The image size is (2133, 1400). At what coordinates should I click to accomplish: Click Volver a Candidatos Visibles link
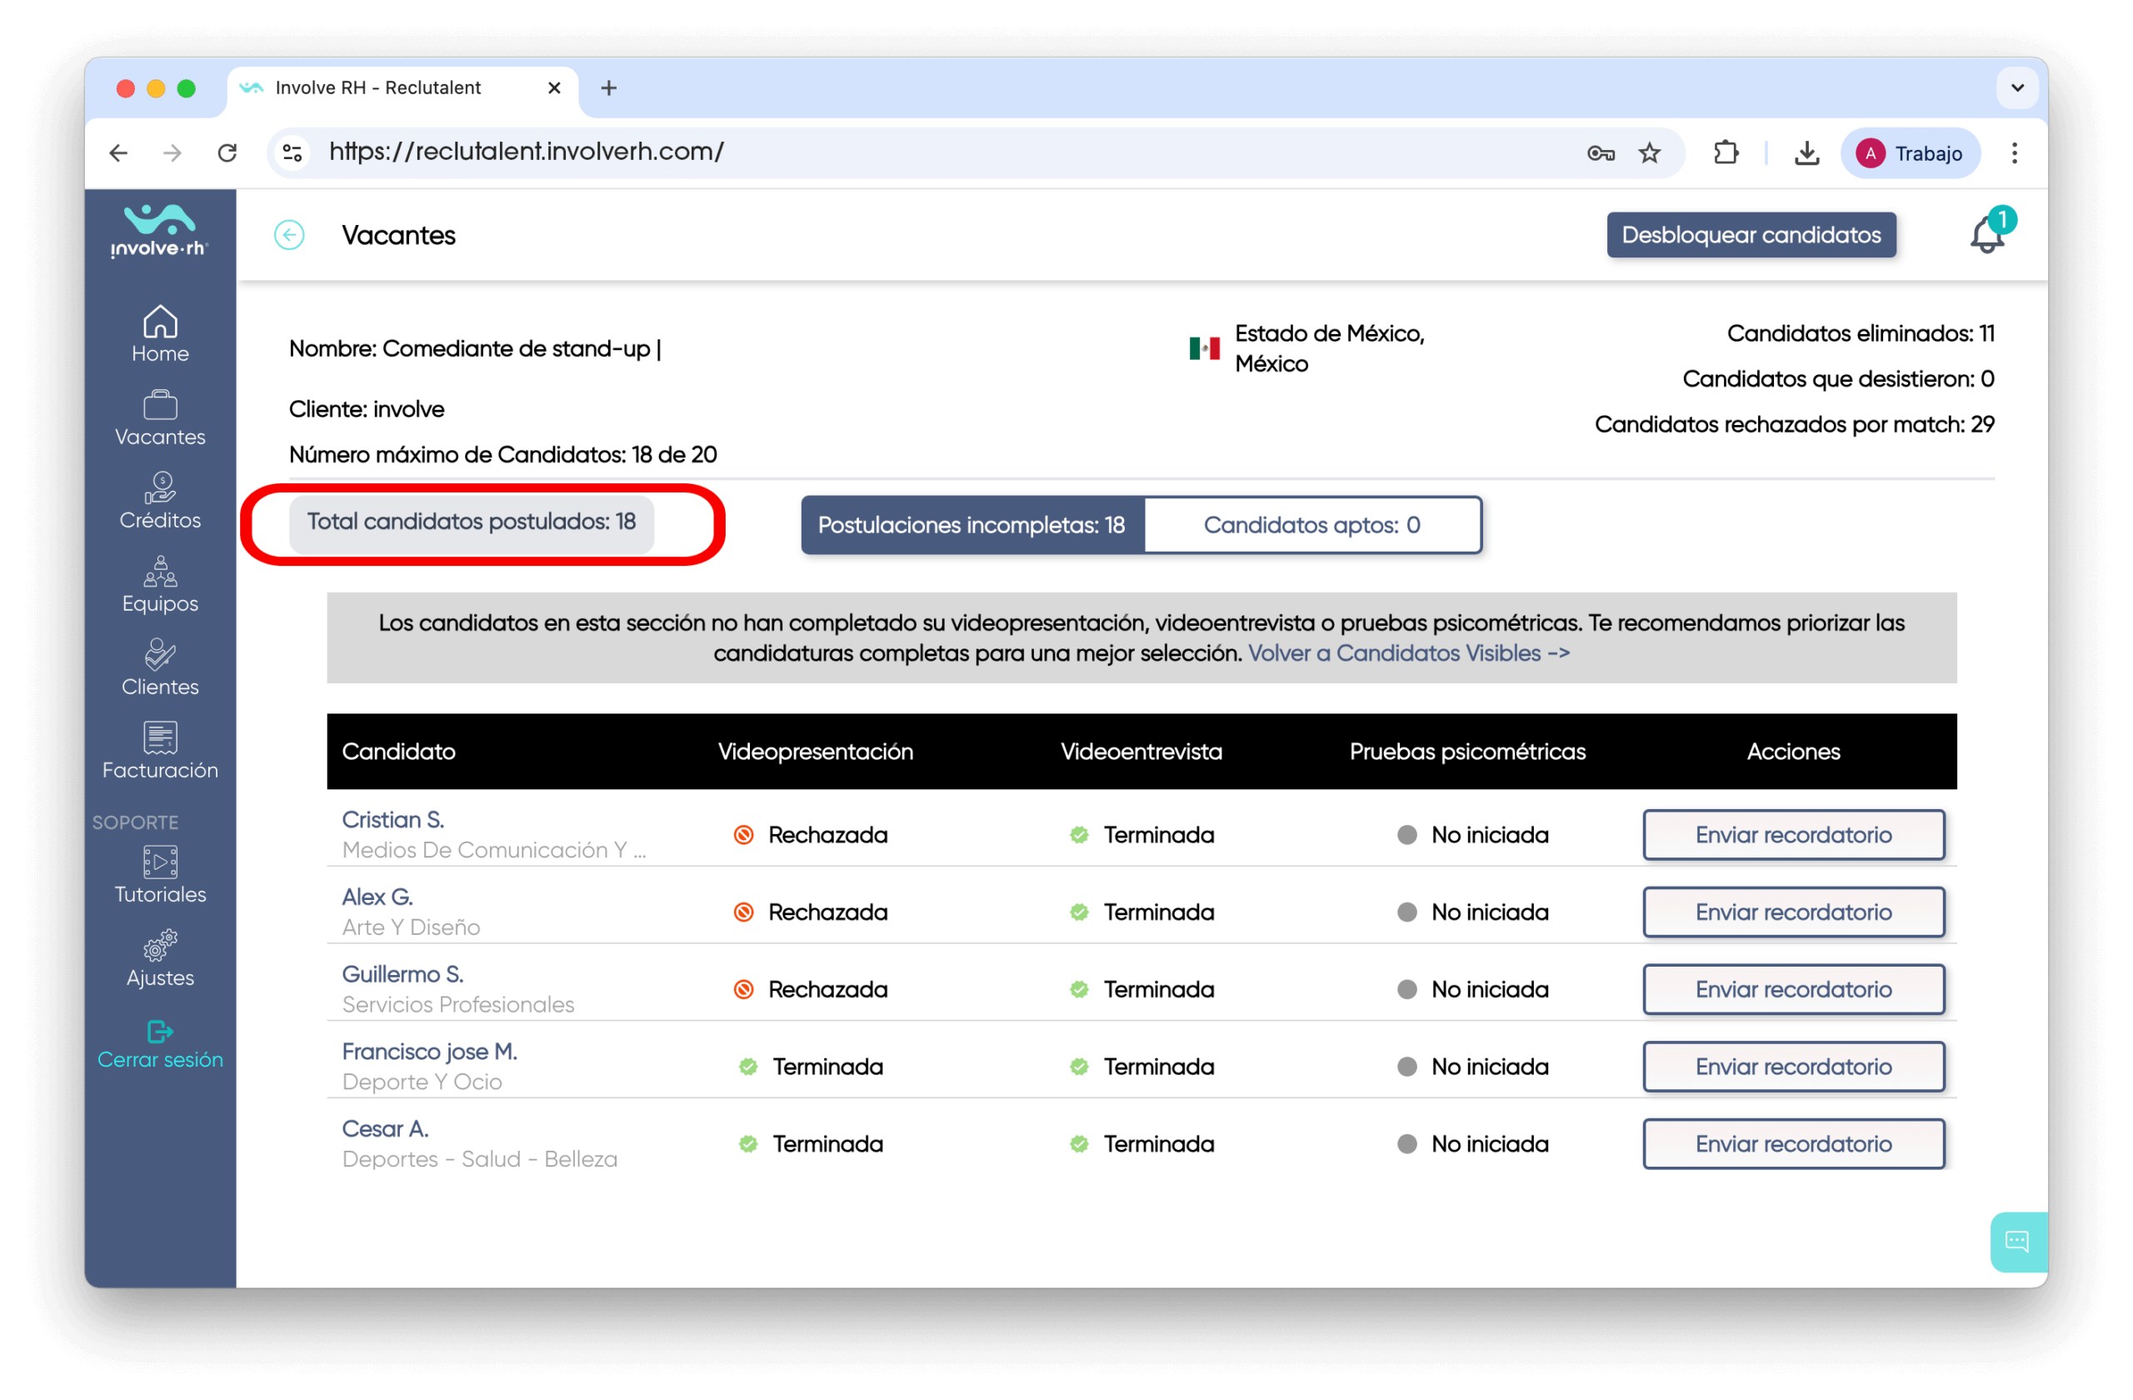pos(1408,653)
